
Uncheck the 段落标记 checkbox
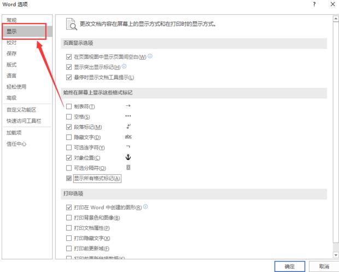coord(68,127)
